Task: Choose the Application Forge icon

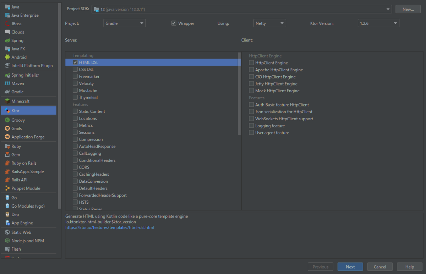Action: pyautogui.click(x=7, y=137)
